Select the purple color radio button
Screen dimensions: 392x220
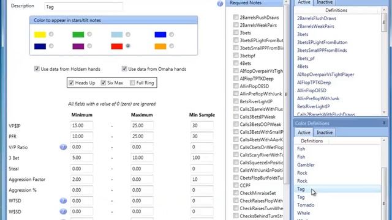(89, 46)
